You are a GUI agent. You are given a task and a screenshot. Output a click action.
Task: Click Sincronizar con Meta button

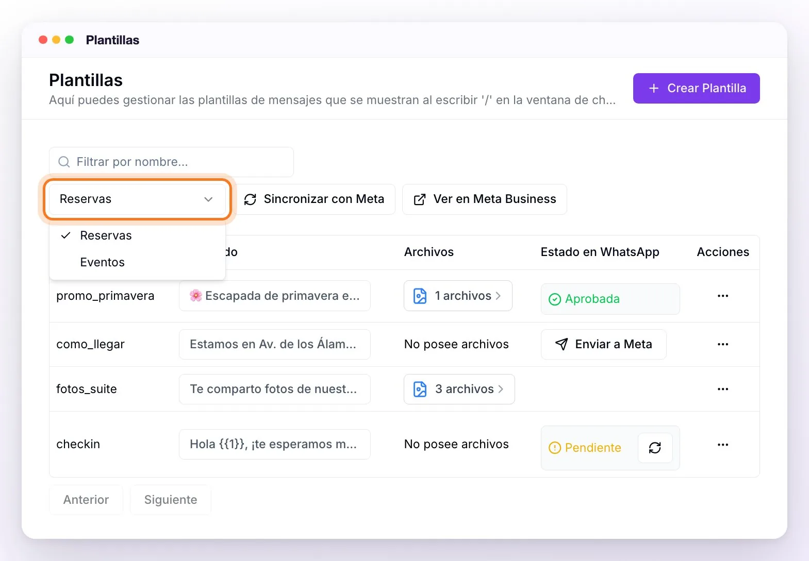tap(316, 199)
